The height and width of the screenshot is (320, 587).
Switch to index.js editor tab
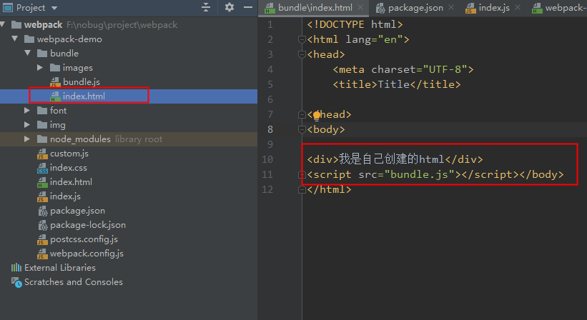494,8
